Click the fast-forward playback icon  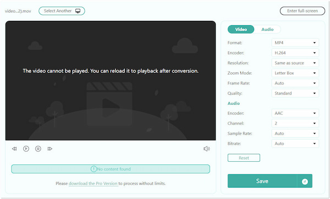click(x=50, y=149)
